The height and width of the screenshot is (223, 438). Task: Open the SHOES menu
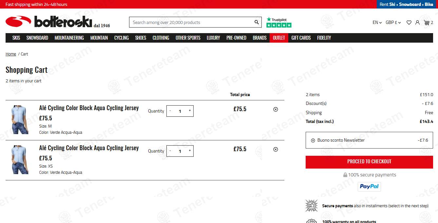coord(141,38)
